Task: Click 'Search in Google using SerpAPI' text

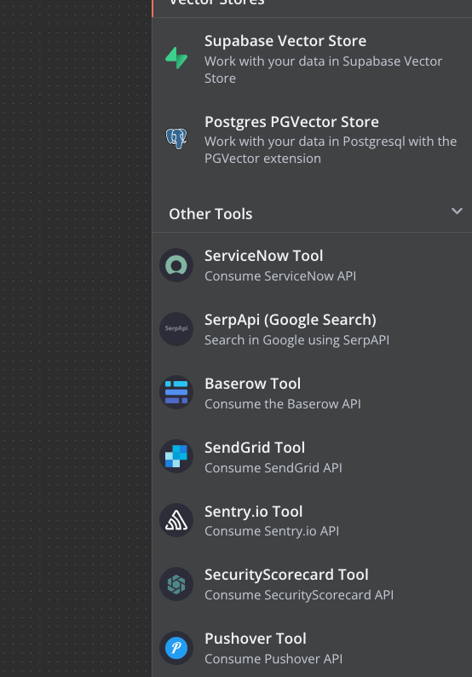Action: tap(296, 340)
